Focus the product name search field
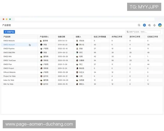 [143, 32]
